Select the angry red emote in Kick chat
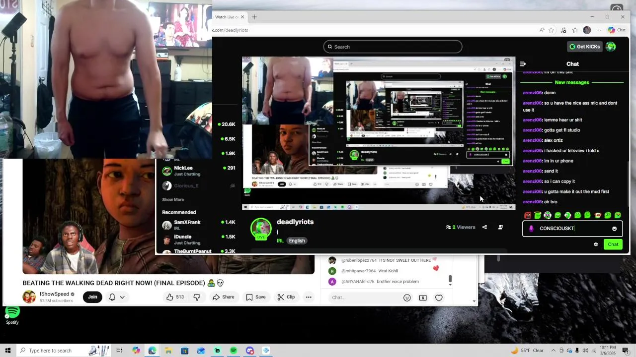Viewport: 636px width, 357px height. click(x=528, y=215)
